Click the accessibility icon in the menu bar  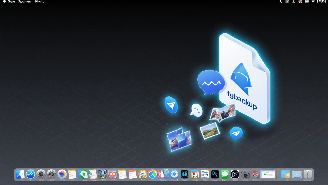[280, 2]
